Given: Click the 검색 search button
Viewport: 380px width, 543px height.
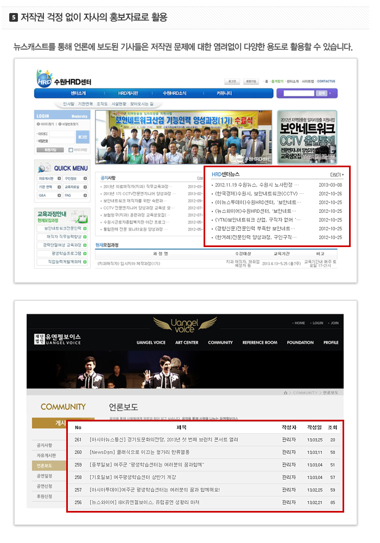Looking at the screenshot, I should coord(321,93).
